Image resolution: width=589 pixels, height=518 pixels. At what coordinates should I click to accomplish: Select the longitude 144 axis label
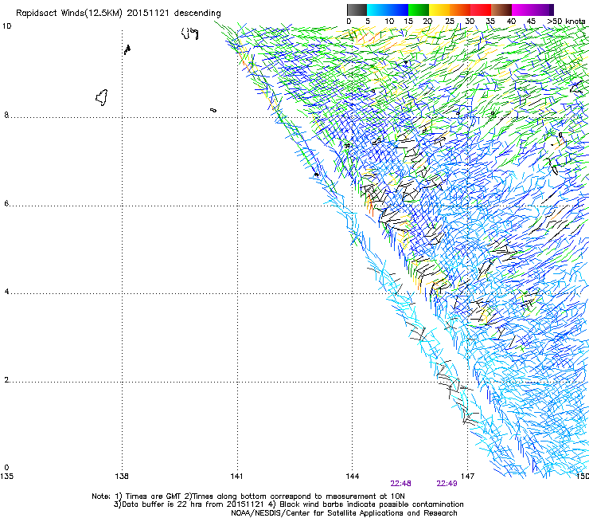pos(353,477)
